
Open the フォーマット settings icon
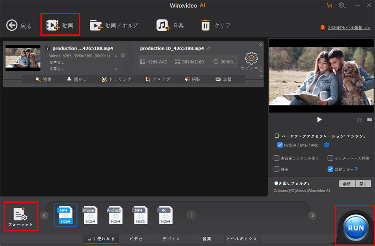coord(21,214)
